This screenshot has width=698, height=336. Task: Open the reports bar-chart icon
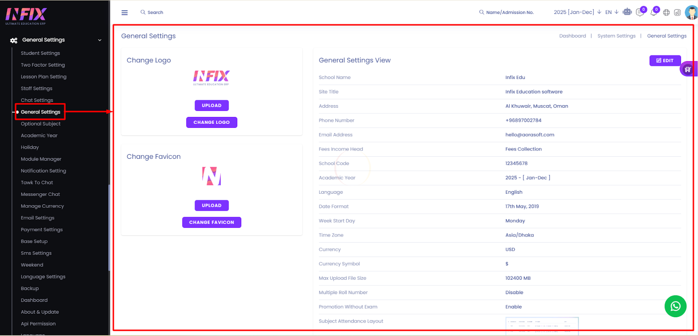point(677,13)
